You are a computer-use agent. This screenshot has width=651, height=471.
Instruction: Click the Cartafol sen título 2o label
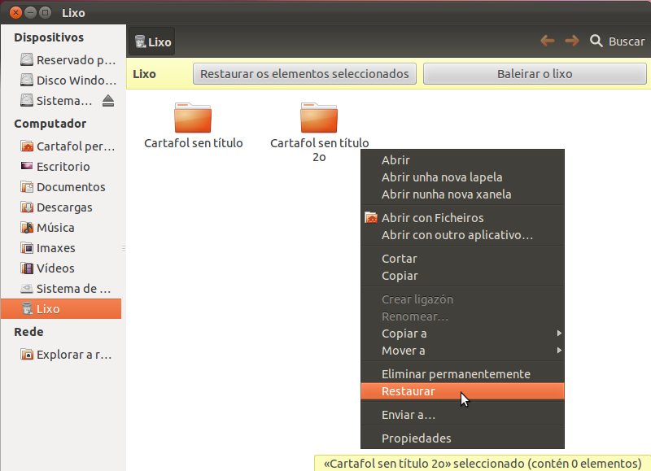[319, 150]
